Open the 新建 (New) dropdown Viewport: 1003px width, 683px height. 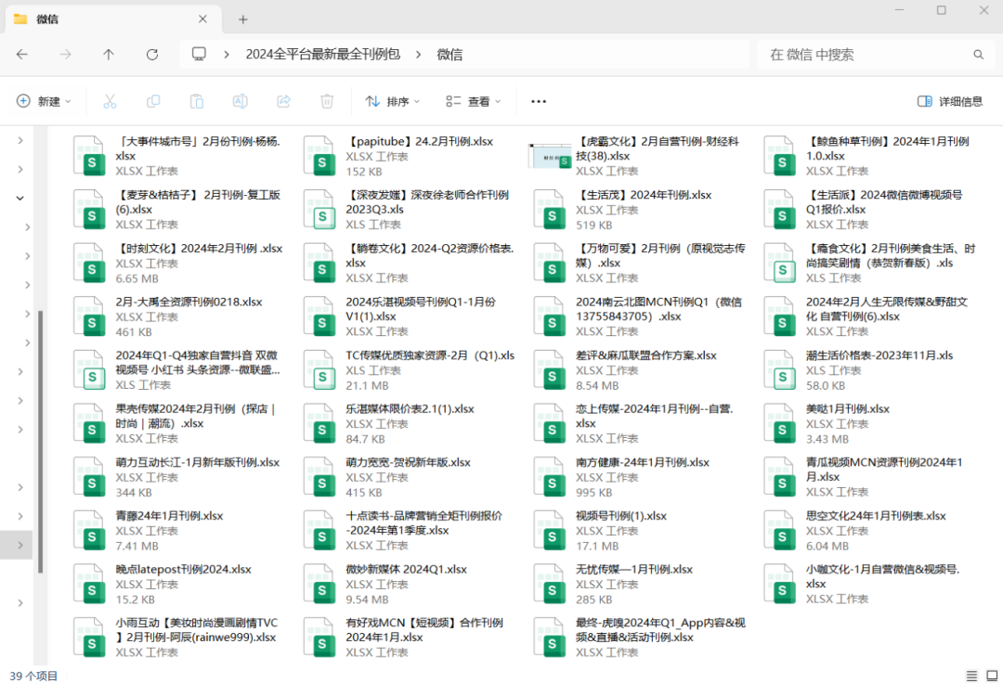pos(44,101)
